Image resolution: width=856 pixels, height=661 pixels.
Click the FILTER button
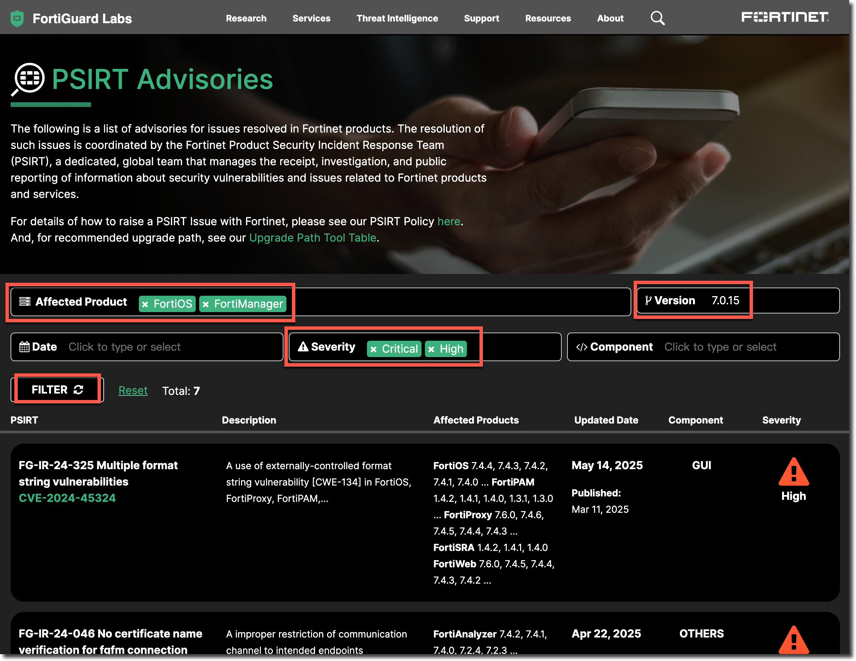(57, 390)
